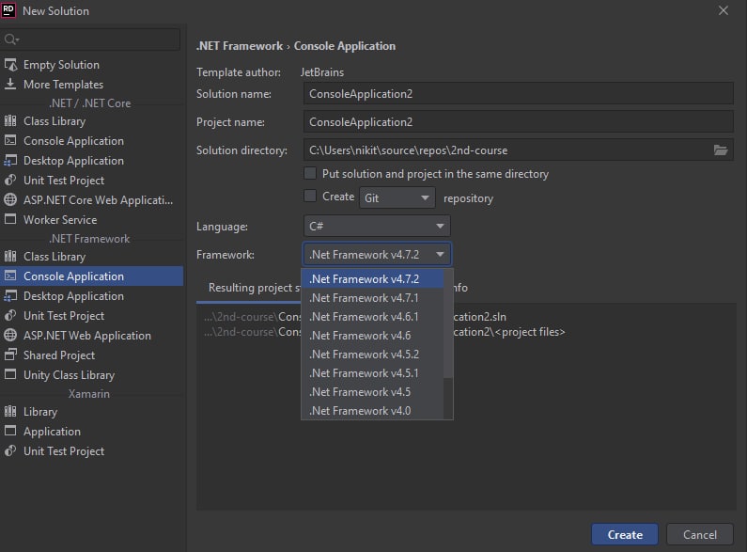Image resolution: width=747 pixels, height=552 pixels.
Task: Click the ASP.NET Web Application globe icon
Action: click(x=10, y=335)
